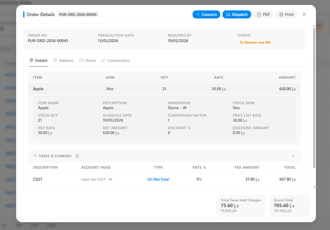Select the CGST tax amount 37.80
The image size is (330, 230).
252,179
